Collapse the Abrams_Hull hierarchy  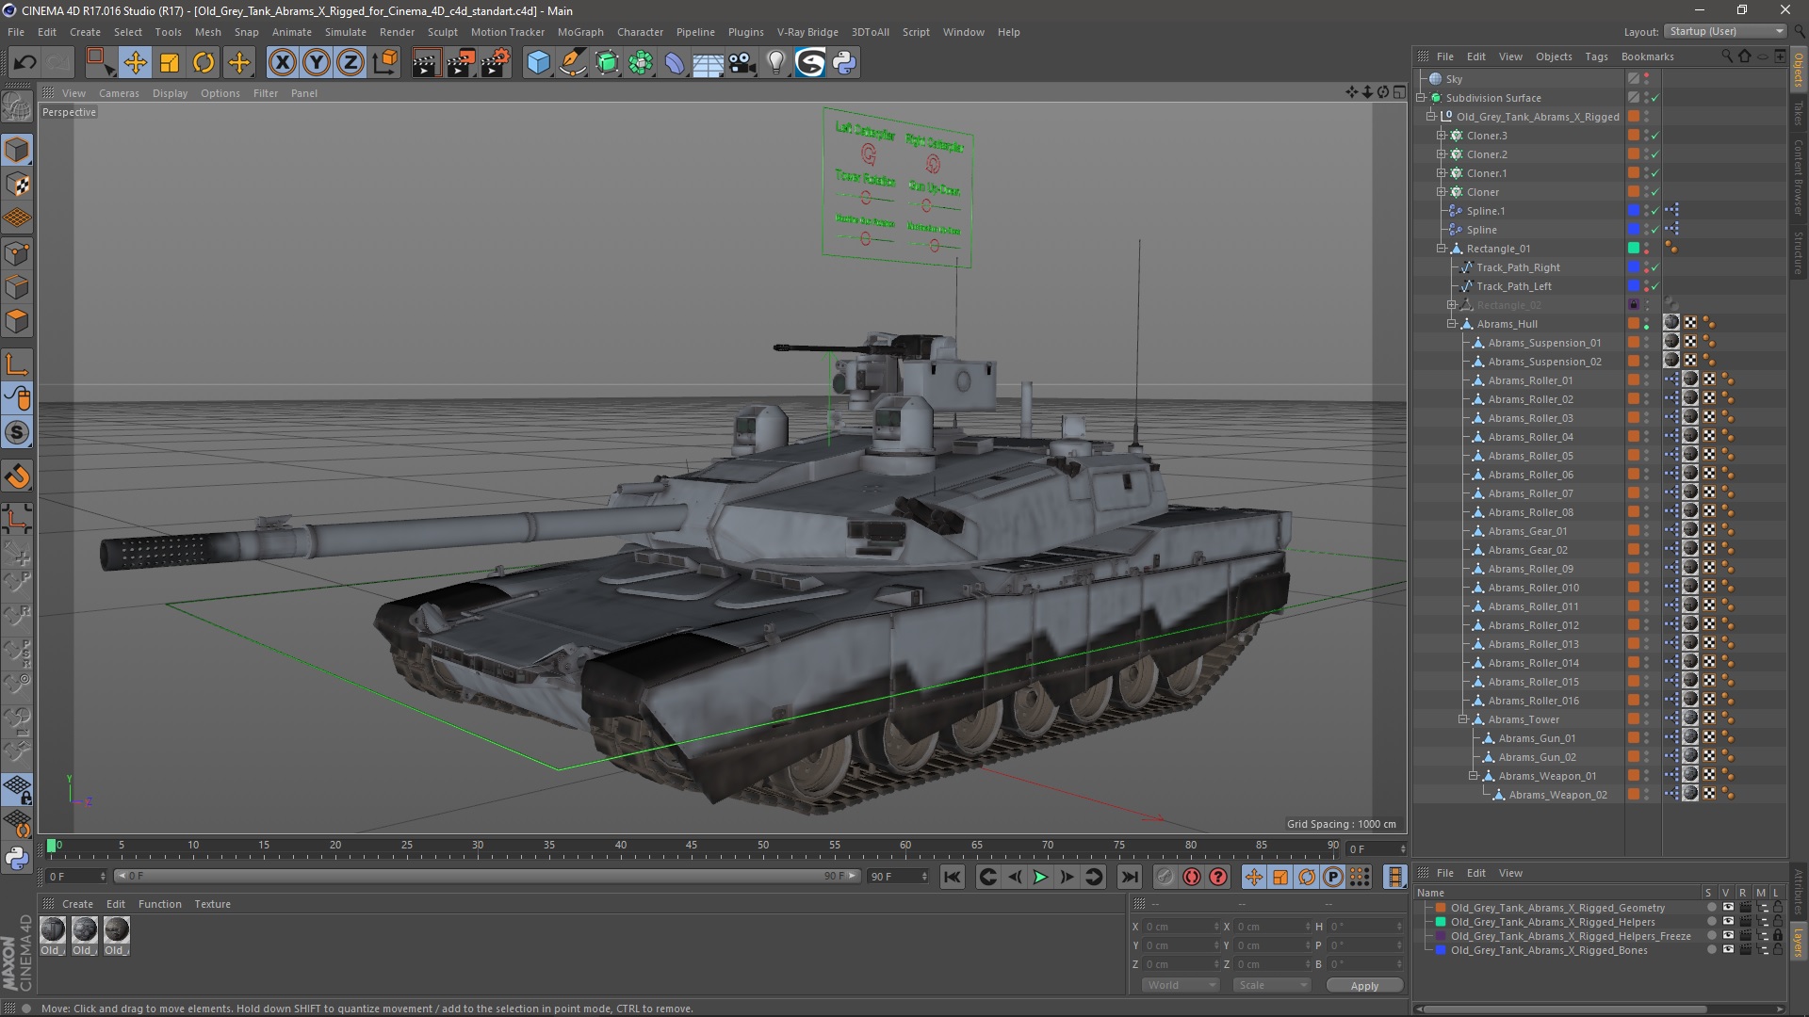tap(1452, 324)
